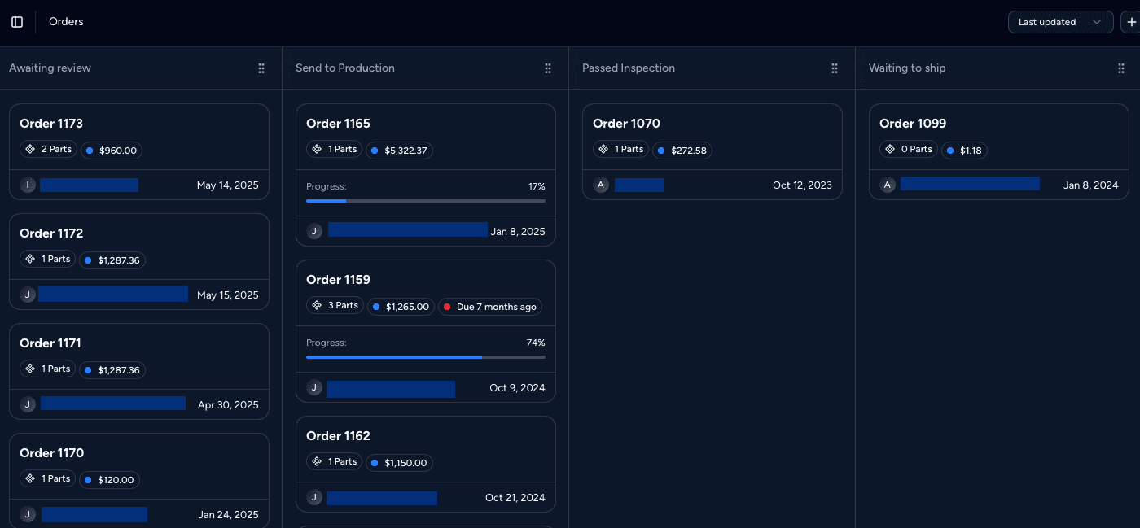Click the parts icon on Order 1070

(603, 149)
